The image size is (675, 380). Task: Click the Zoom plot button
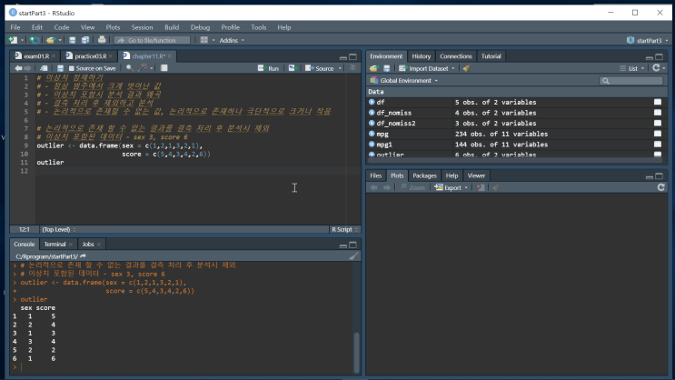[x=412, y=187]
